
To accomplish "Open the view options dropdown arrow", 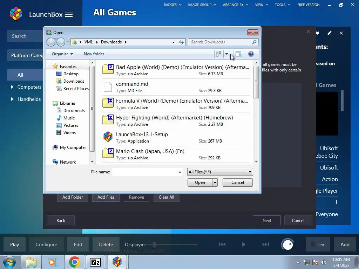I will pos(227,54).
